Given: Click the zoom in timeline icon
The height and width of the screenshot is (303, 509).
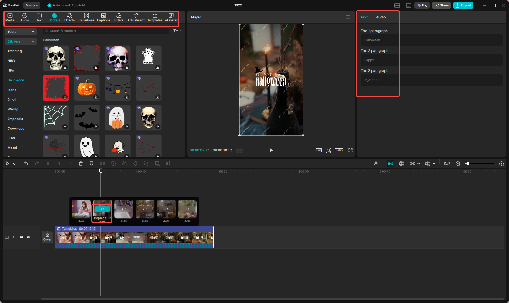Looking at the screenshot, I should (x=501, y=164).
